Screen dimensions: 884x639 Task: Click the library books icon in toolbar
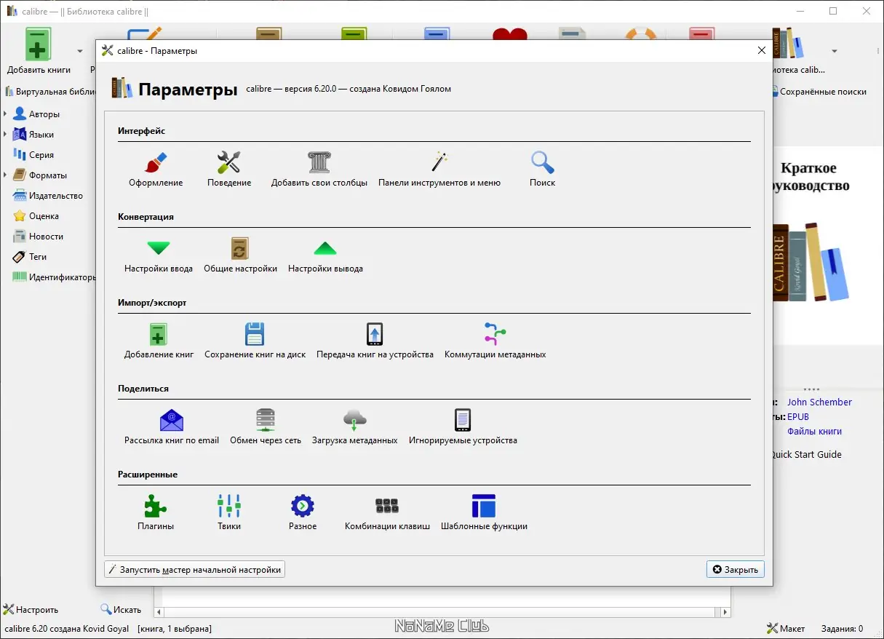coord(788,45)
